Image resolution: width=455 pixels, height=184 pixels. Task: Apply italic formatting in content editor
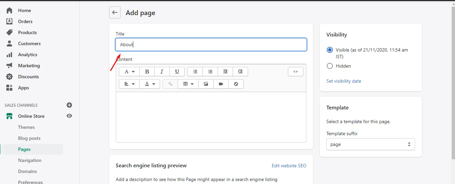tap(162, 72)
